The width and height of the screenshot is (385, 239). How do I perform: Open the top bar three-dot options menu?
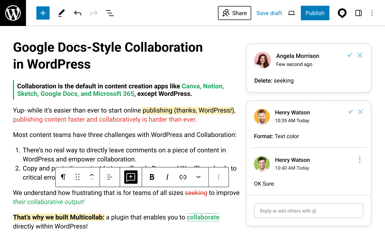(372, 13)
